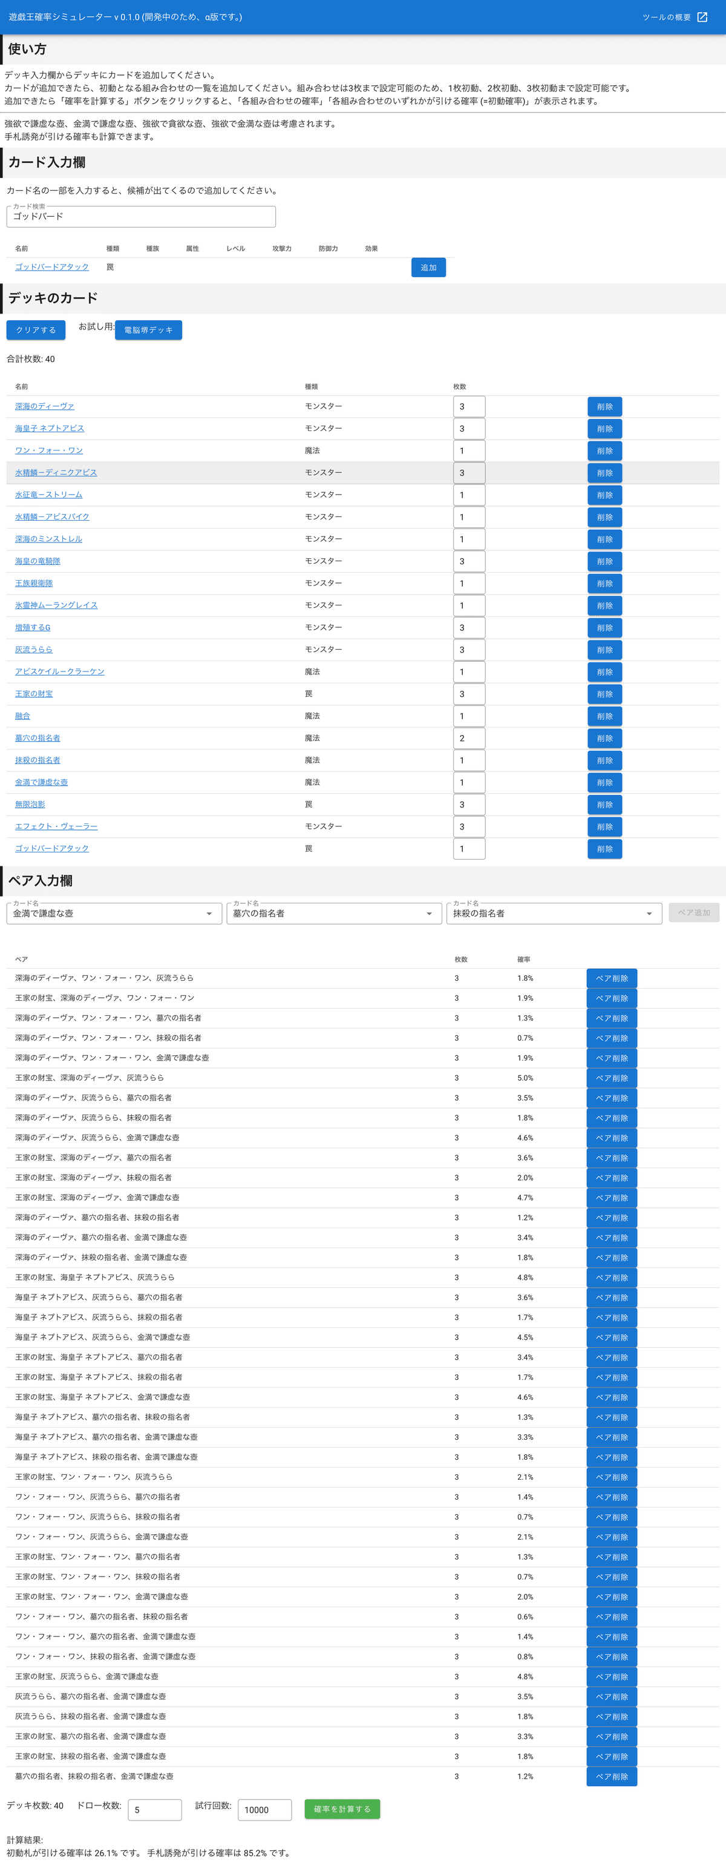Select the 5.0% probability value
This screenshot has height=1866, width=726.
coord(526,1078)
